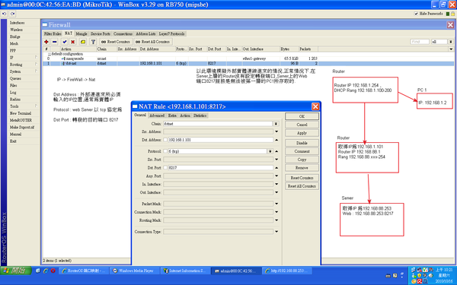This screenshot has height=285, width=457.
Task: Disable the rule with the red X icon
Action: [73, 42]
